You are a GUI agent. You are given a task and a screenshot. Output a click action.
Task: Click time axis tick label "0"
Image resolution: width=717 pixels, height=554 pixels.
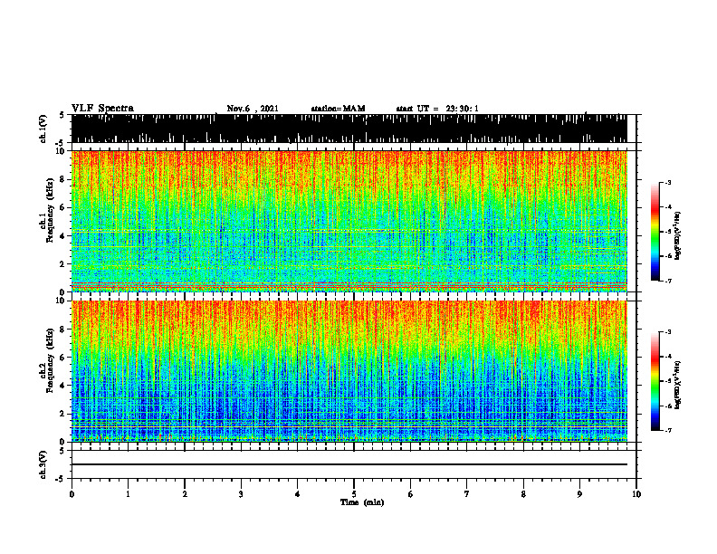coord(72,494)
